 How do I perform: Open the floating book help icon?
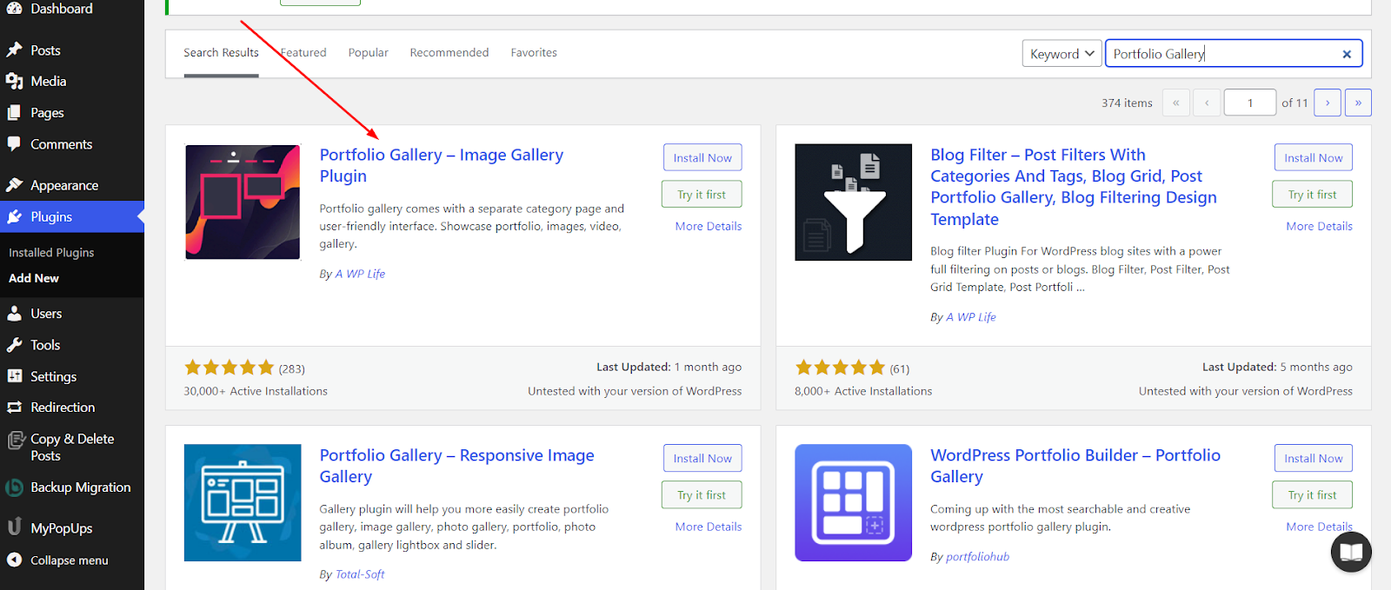click(1351, 552)
